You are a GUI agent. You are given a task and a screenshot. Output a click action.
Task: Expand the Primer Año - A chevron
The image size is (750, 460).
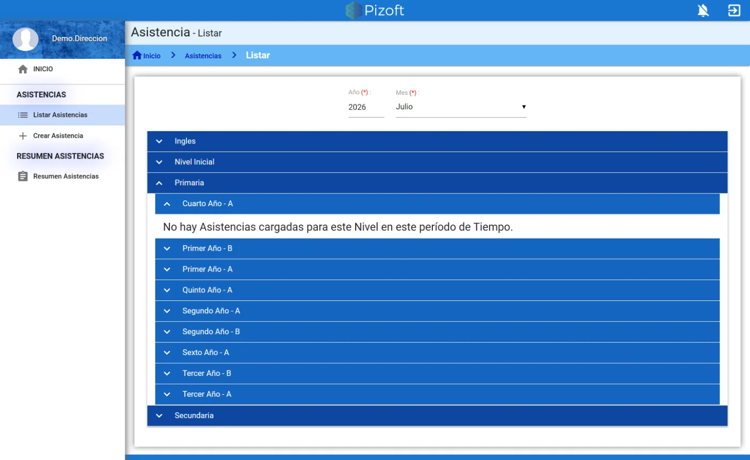[x=167, y=269]
